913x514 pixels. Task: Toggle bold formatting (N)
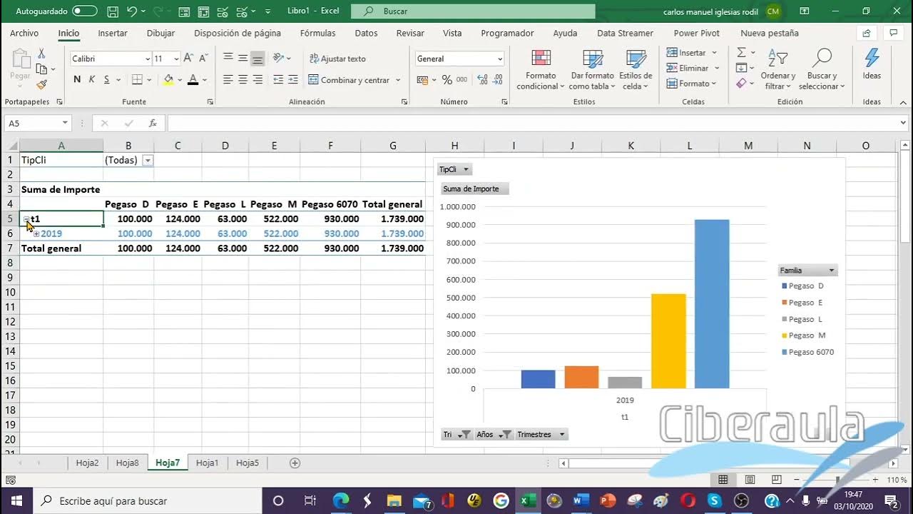[x=77, y=80]
